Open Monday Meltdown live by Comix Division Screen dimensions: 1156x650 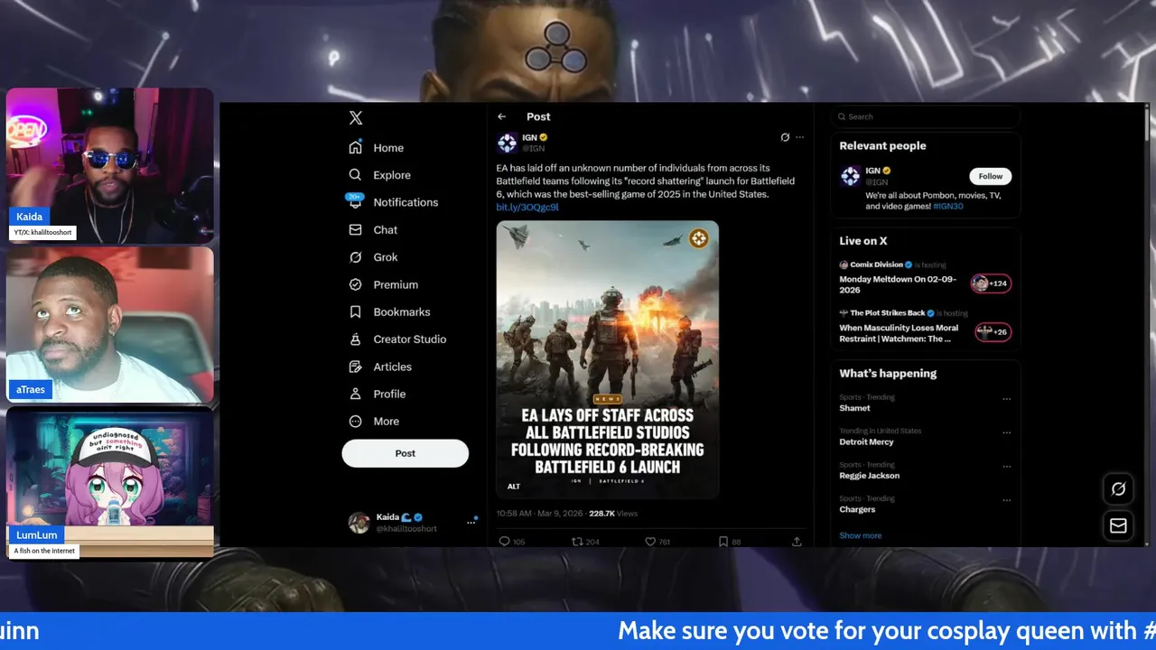click(898, 284)
